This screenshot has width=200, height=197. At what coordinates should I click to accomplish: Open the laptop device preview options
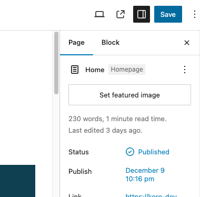(x=99, y=14)
